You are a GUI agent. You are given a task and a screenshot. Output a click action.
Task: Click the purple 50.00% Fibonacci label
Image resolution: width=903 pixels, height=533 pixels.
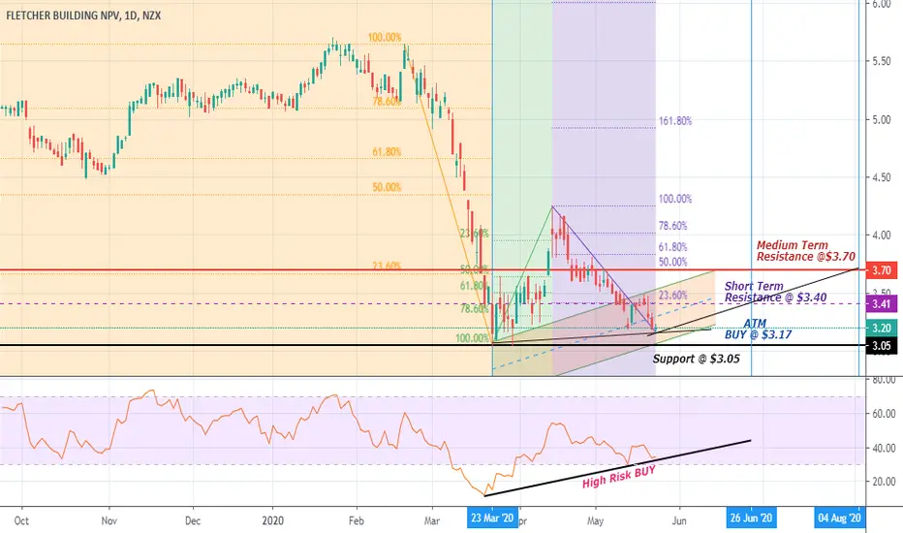672,263
